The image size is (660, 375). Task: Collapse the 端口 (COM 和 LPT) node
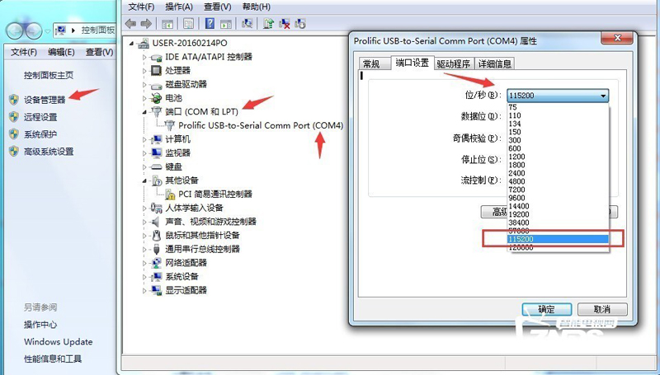[144, 112]
